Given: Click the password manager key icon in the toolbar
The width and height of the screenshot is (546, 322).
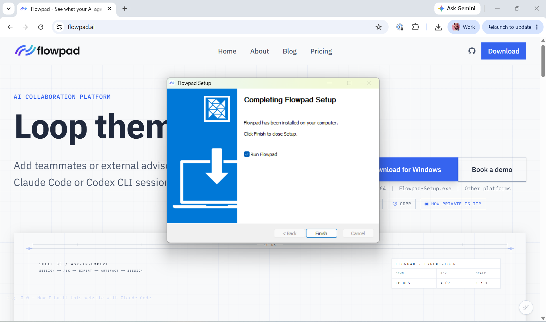Looking at the screenshot, I should pos(400,27).
